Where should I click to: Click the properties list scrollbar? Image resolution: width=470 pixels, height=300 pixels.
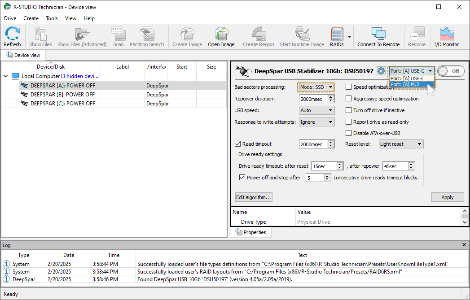[465, 217]
